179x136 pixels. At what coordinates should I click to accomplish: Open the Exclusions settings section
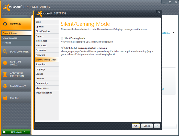tap(47, 50)
